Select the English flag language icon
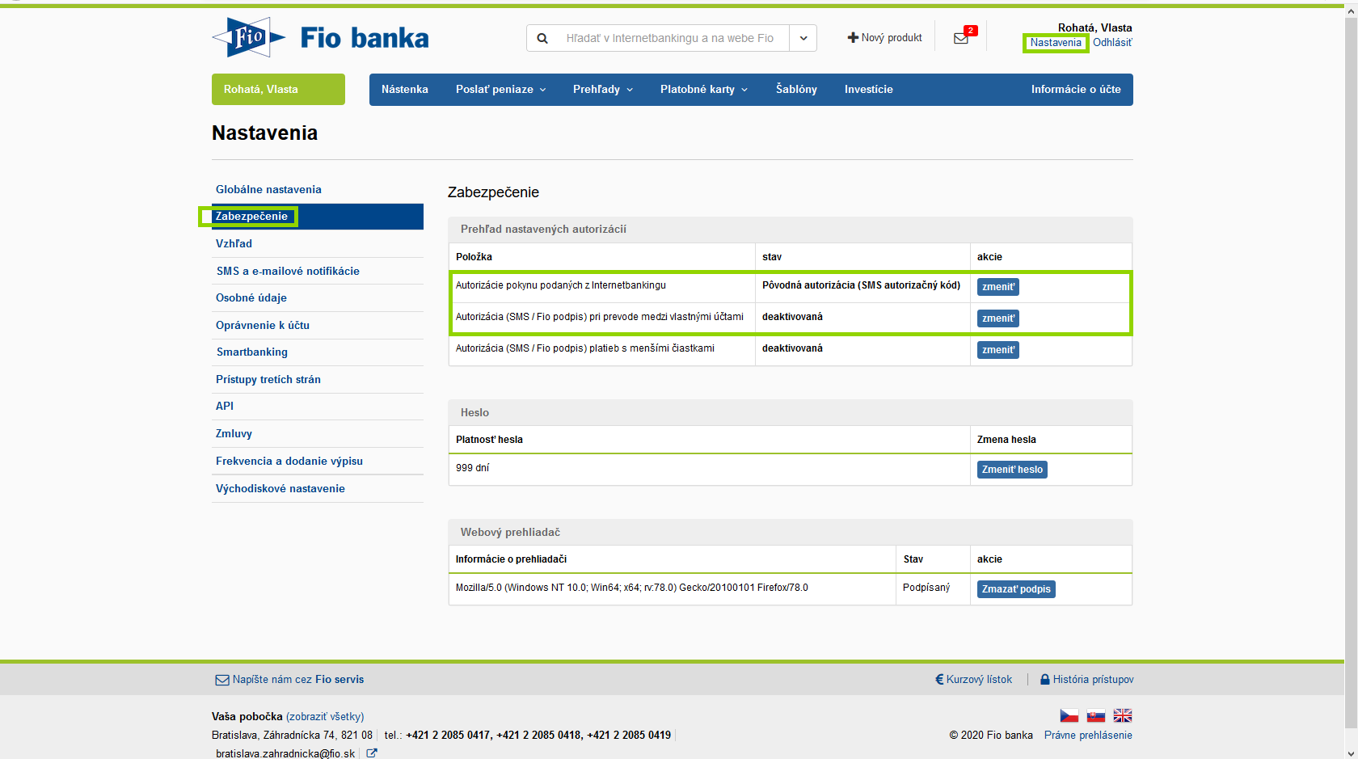Screen dimensions: 1358x759 1123,715
